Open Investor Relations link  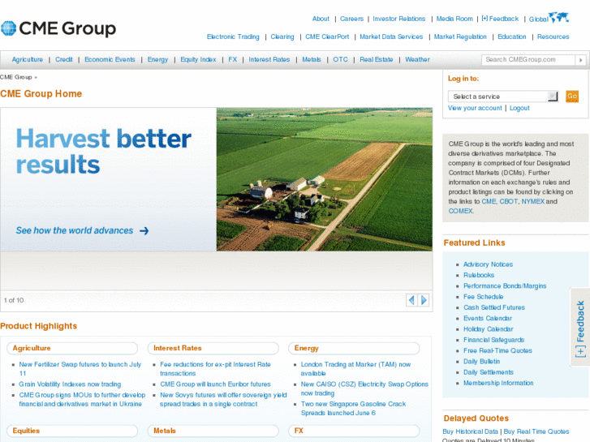tap(398, 19)
